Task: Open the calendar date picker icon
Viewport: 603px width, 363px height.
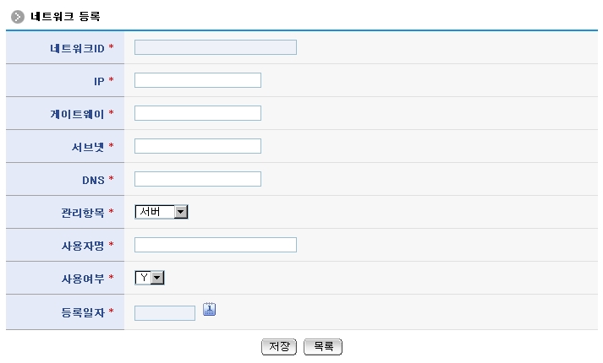Action: tap(210, 309)
